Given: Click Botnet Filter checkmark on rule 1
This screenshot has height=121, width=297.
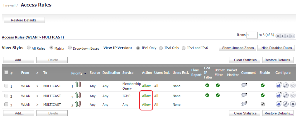Looking at the screenshot, I should [218, 85].
